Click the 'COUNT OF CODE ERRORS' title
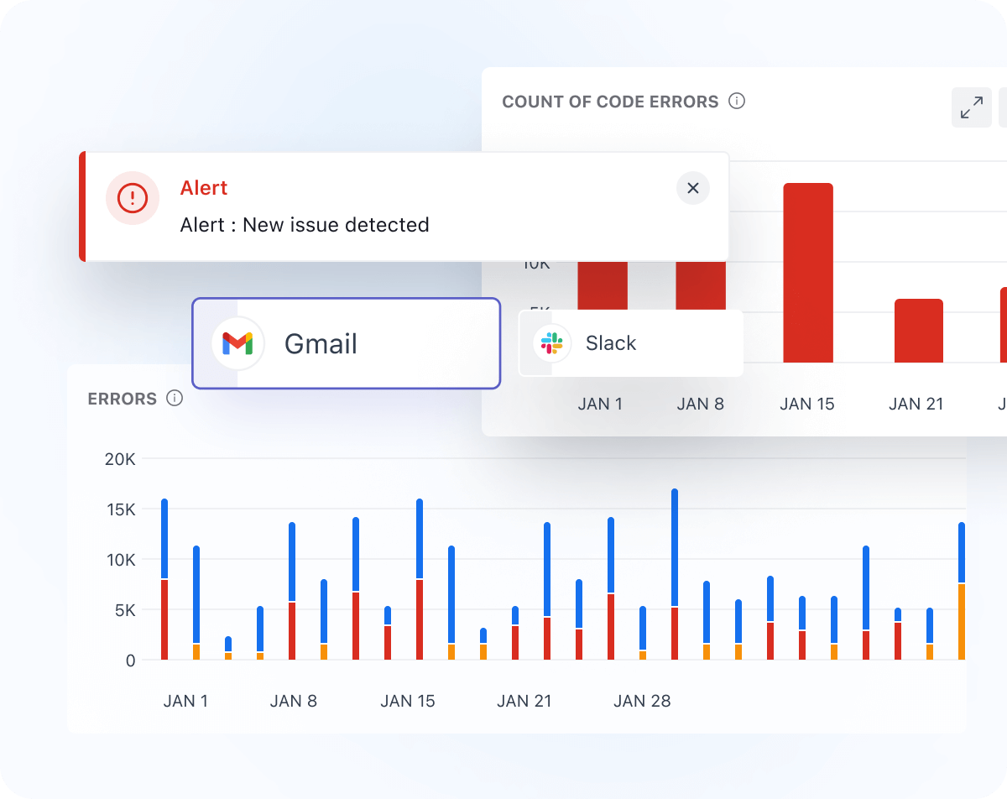 pyautogui.click(x=610, y=102)
